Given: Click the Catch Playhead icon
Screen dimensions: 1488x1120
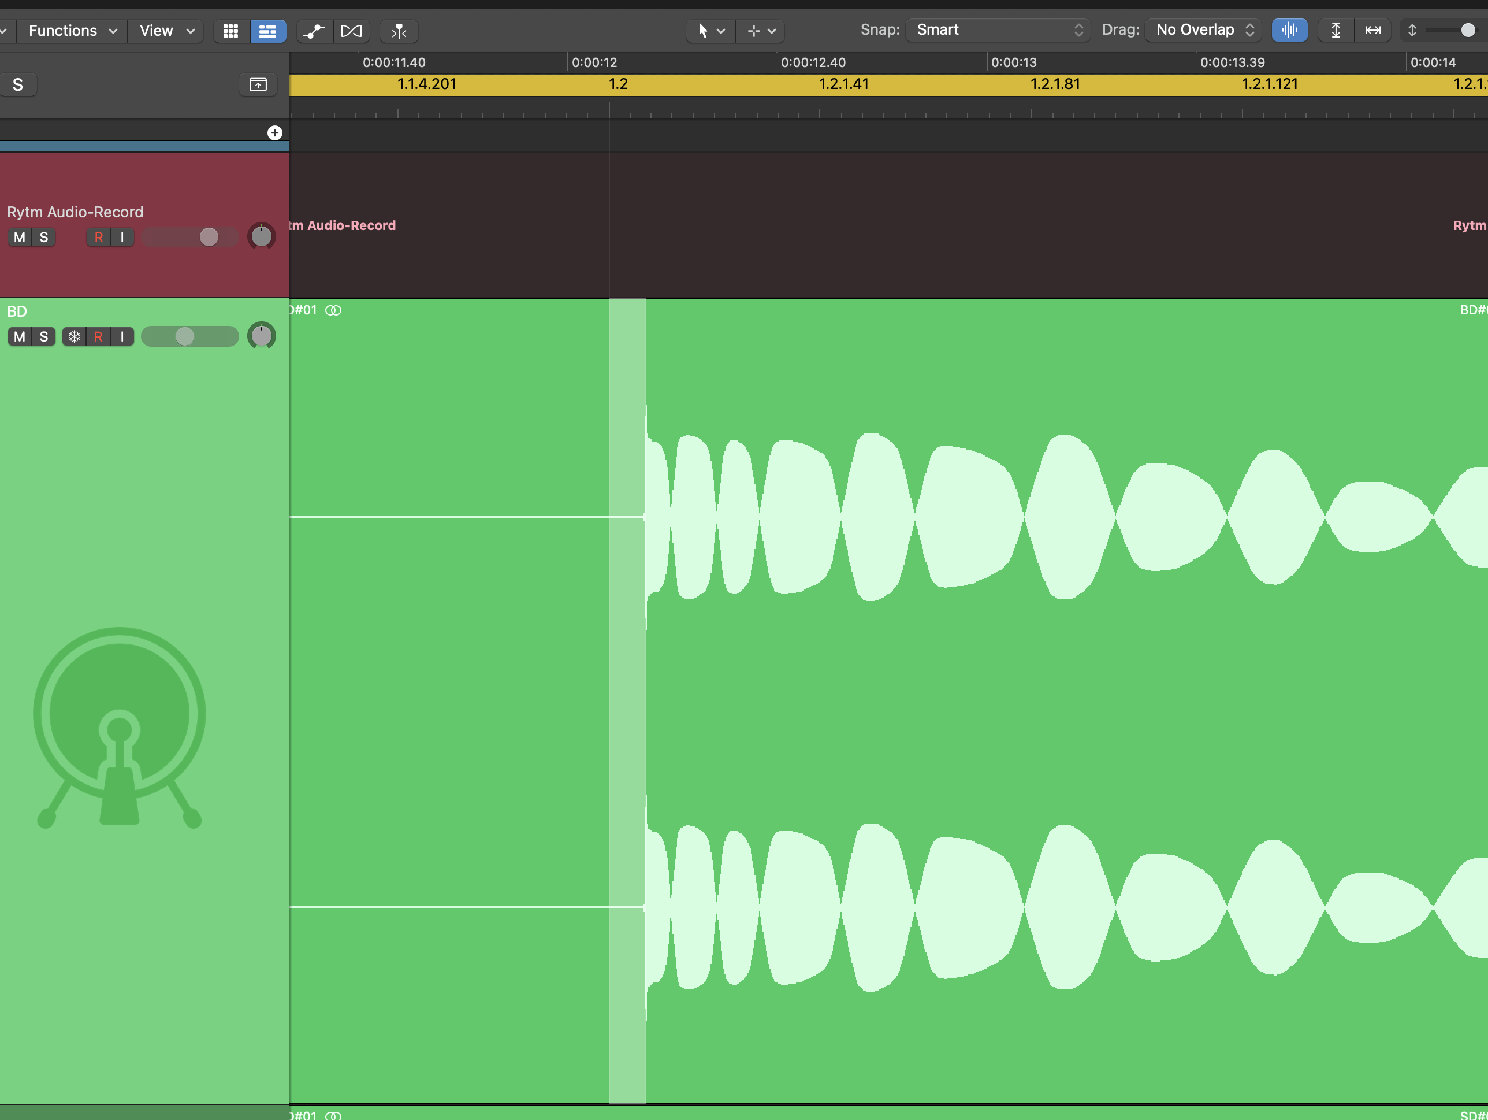Looking at the screenshot, I should (399, 31).
